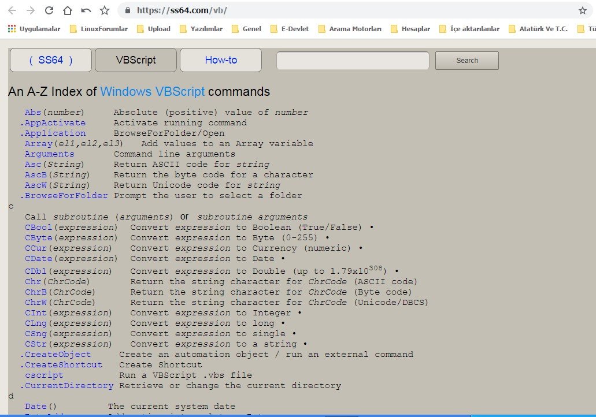Open the Chr command link
This screenshot has width=596, height=417.
[x=33, y=282]
